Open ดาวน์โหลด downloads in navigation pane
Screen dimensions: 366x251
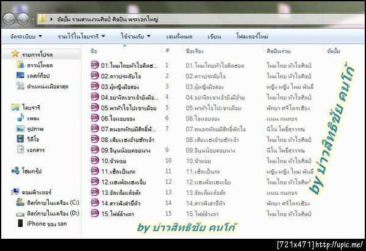(40, 65)
